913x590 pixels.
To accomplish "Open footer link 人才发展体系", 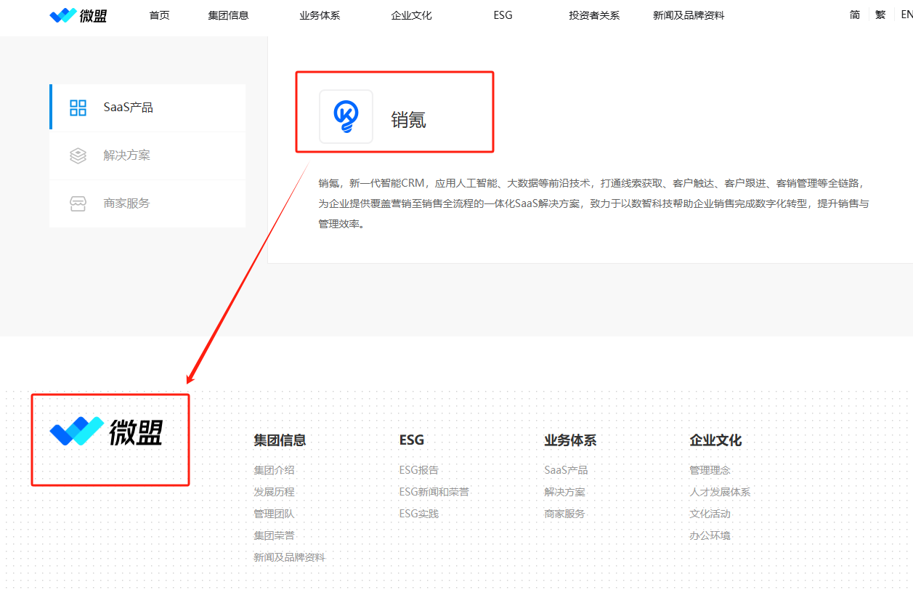I will [720, 492].
